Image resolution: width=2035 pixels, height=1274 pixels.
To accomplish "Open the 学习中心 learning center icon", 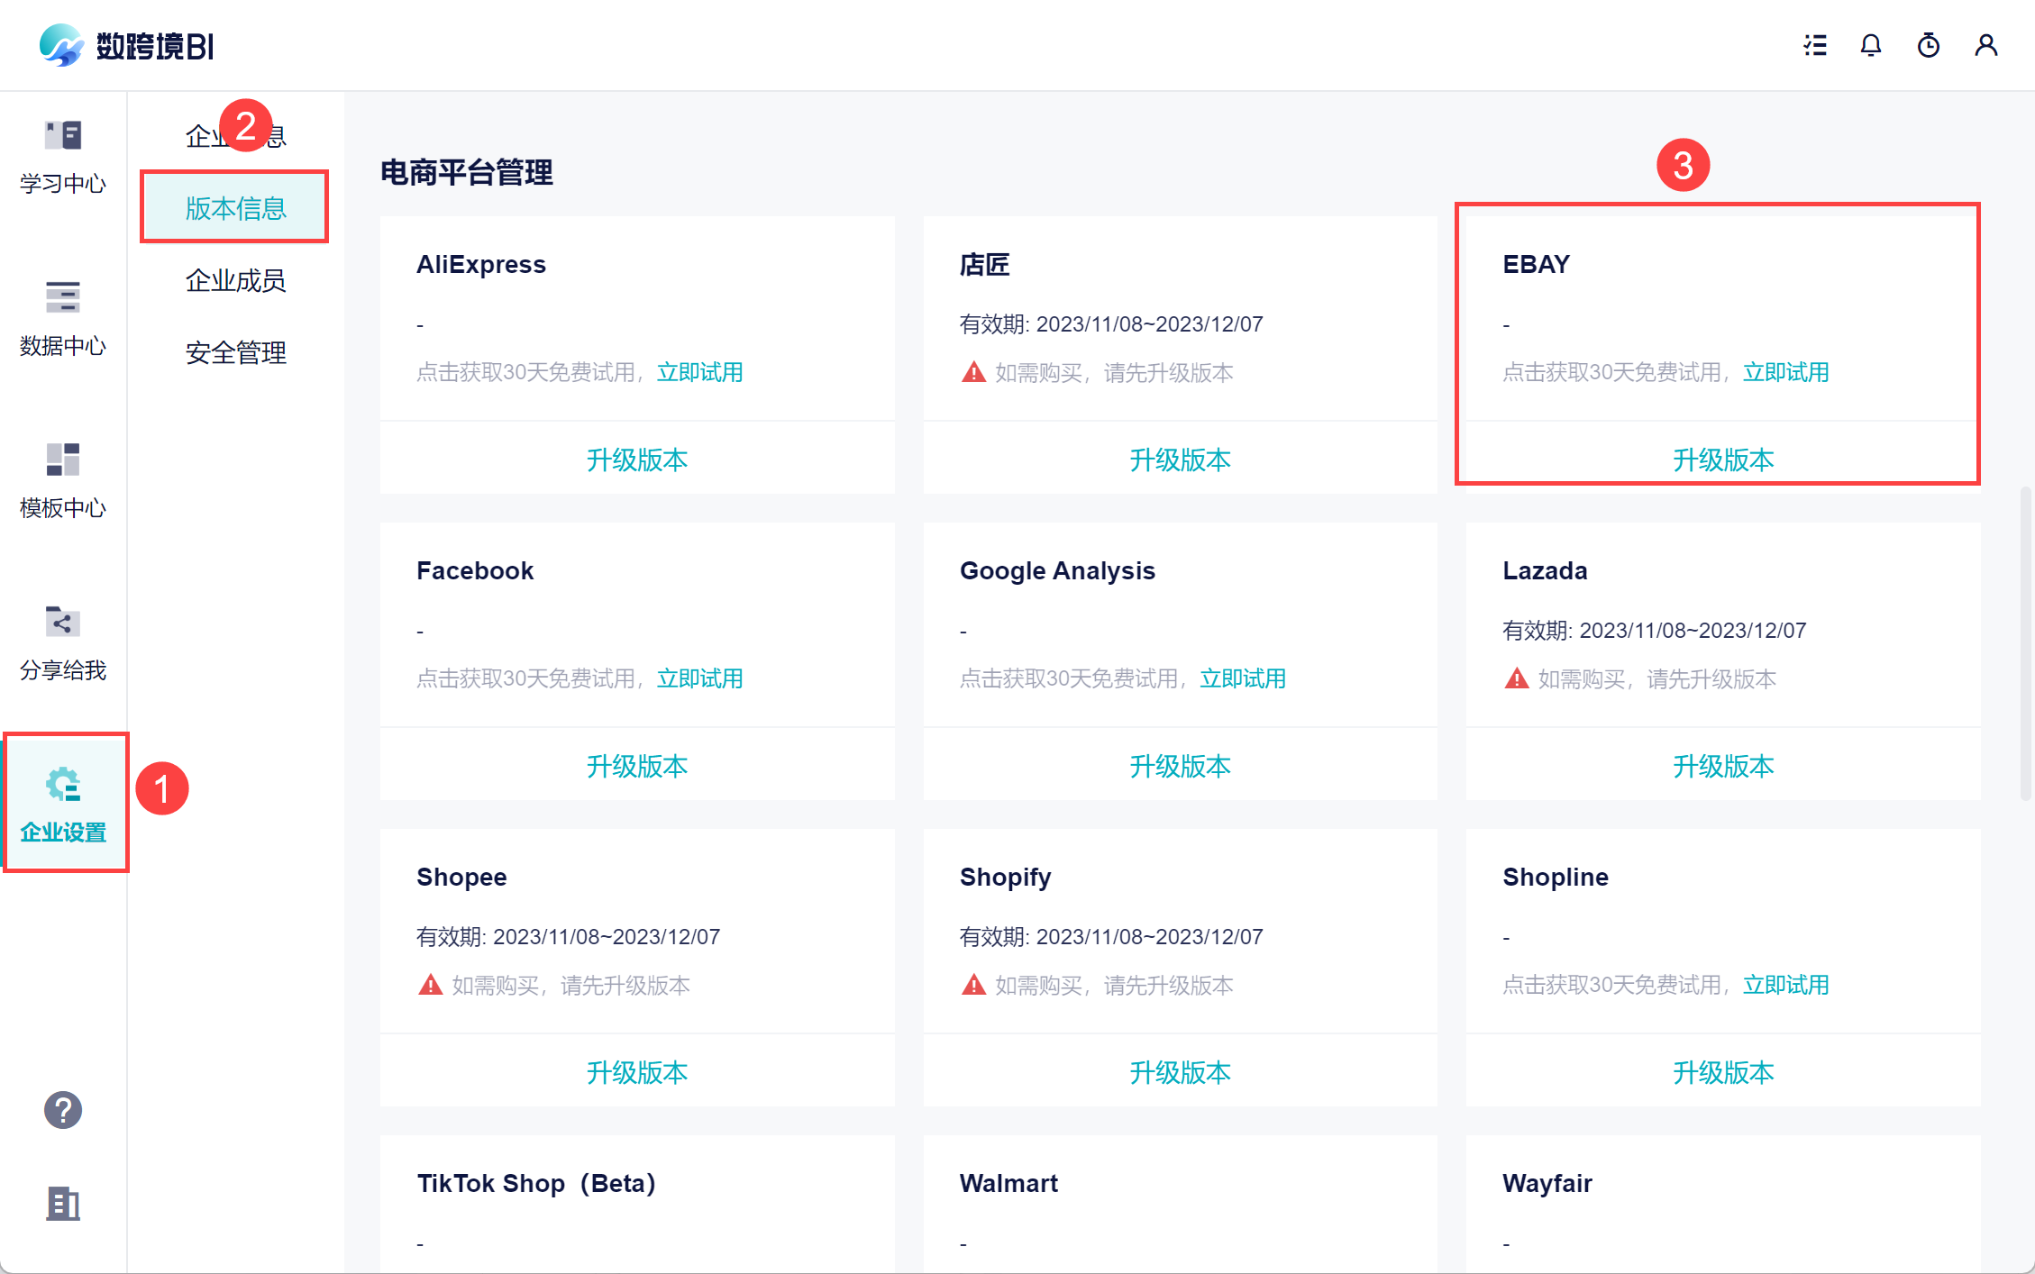I will [x=63, y=137].
